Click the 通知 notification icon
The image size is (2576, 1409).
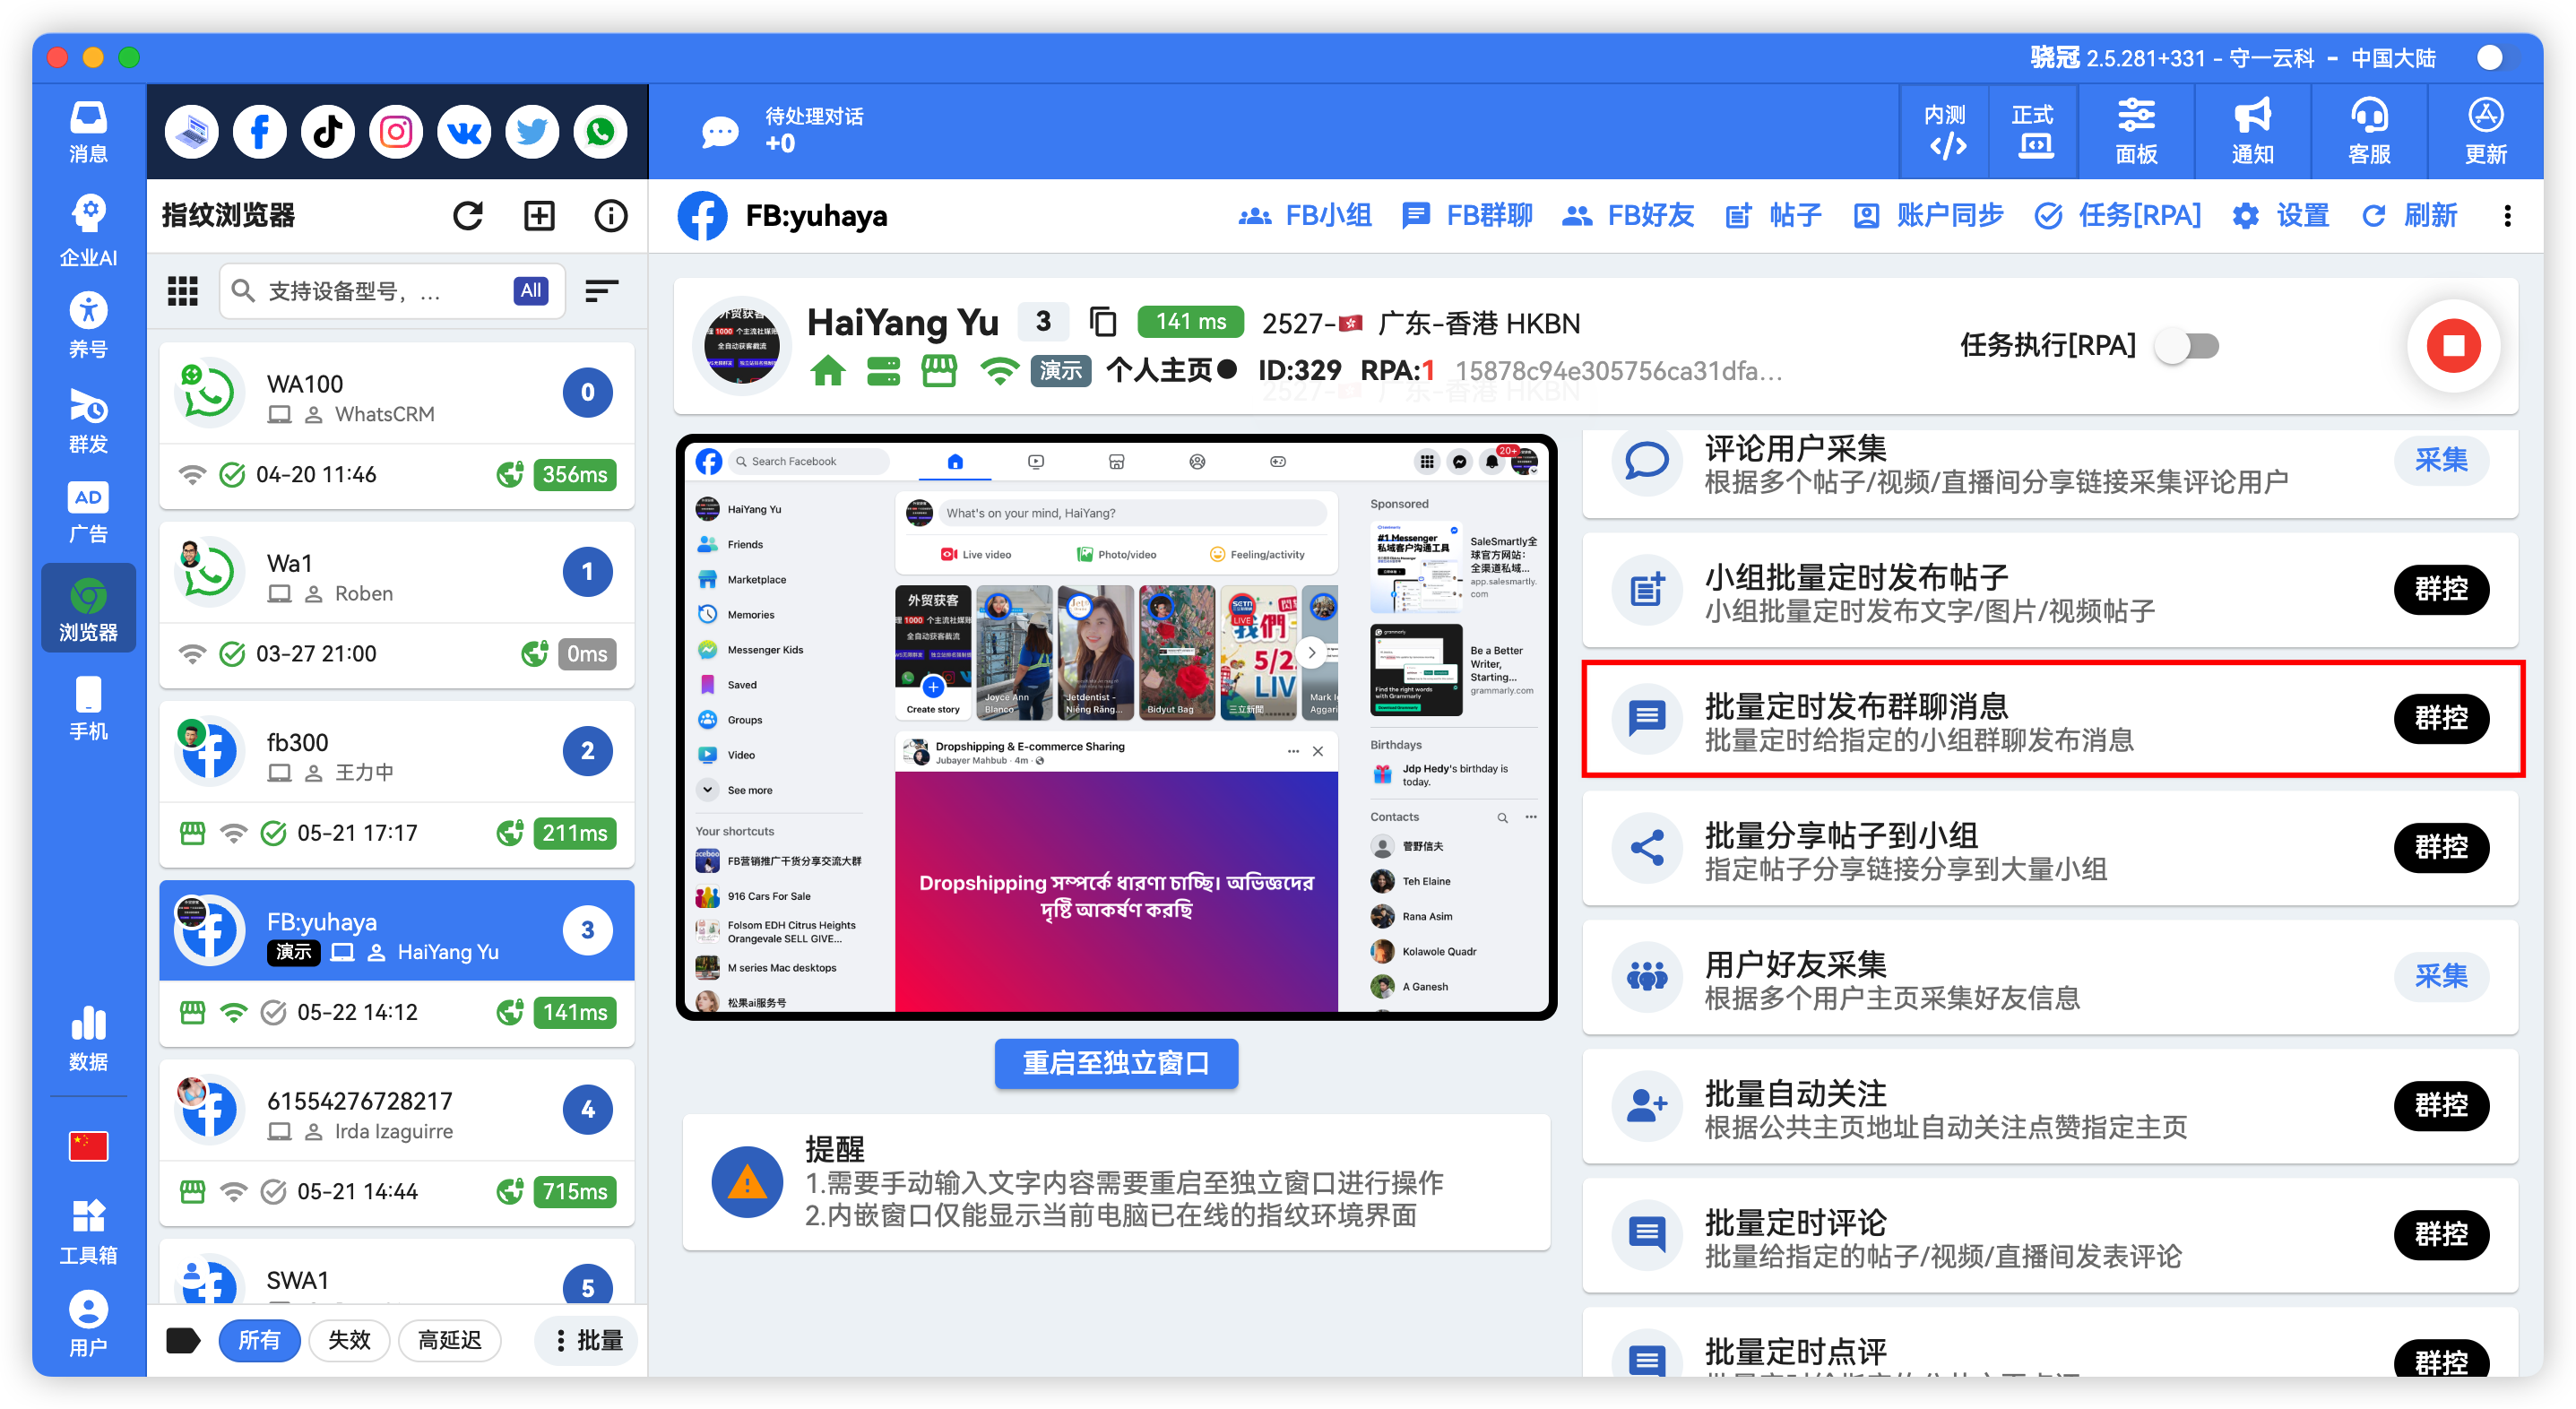pyautogui.click(x=2251, y=131)
